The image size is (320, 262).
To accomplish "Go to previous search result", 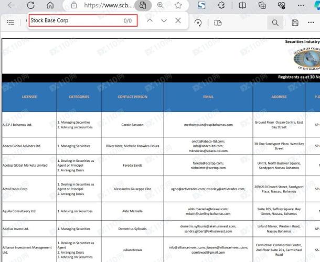I will coord(150,20).
